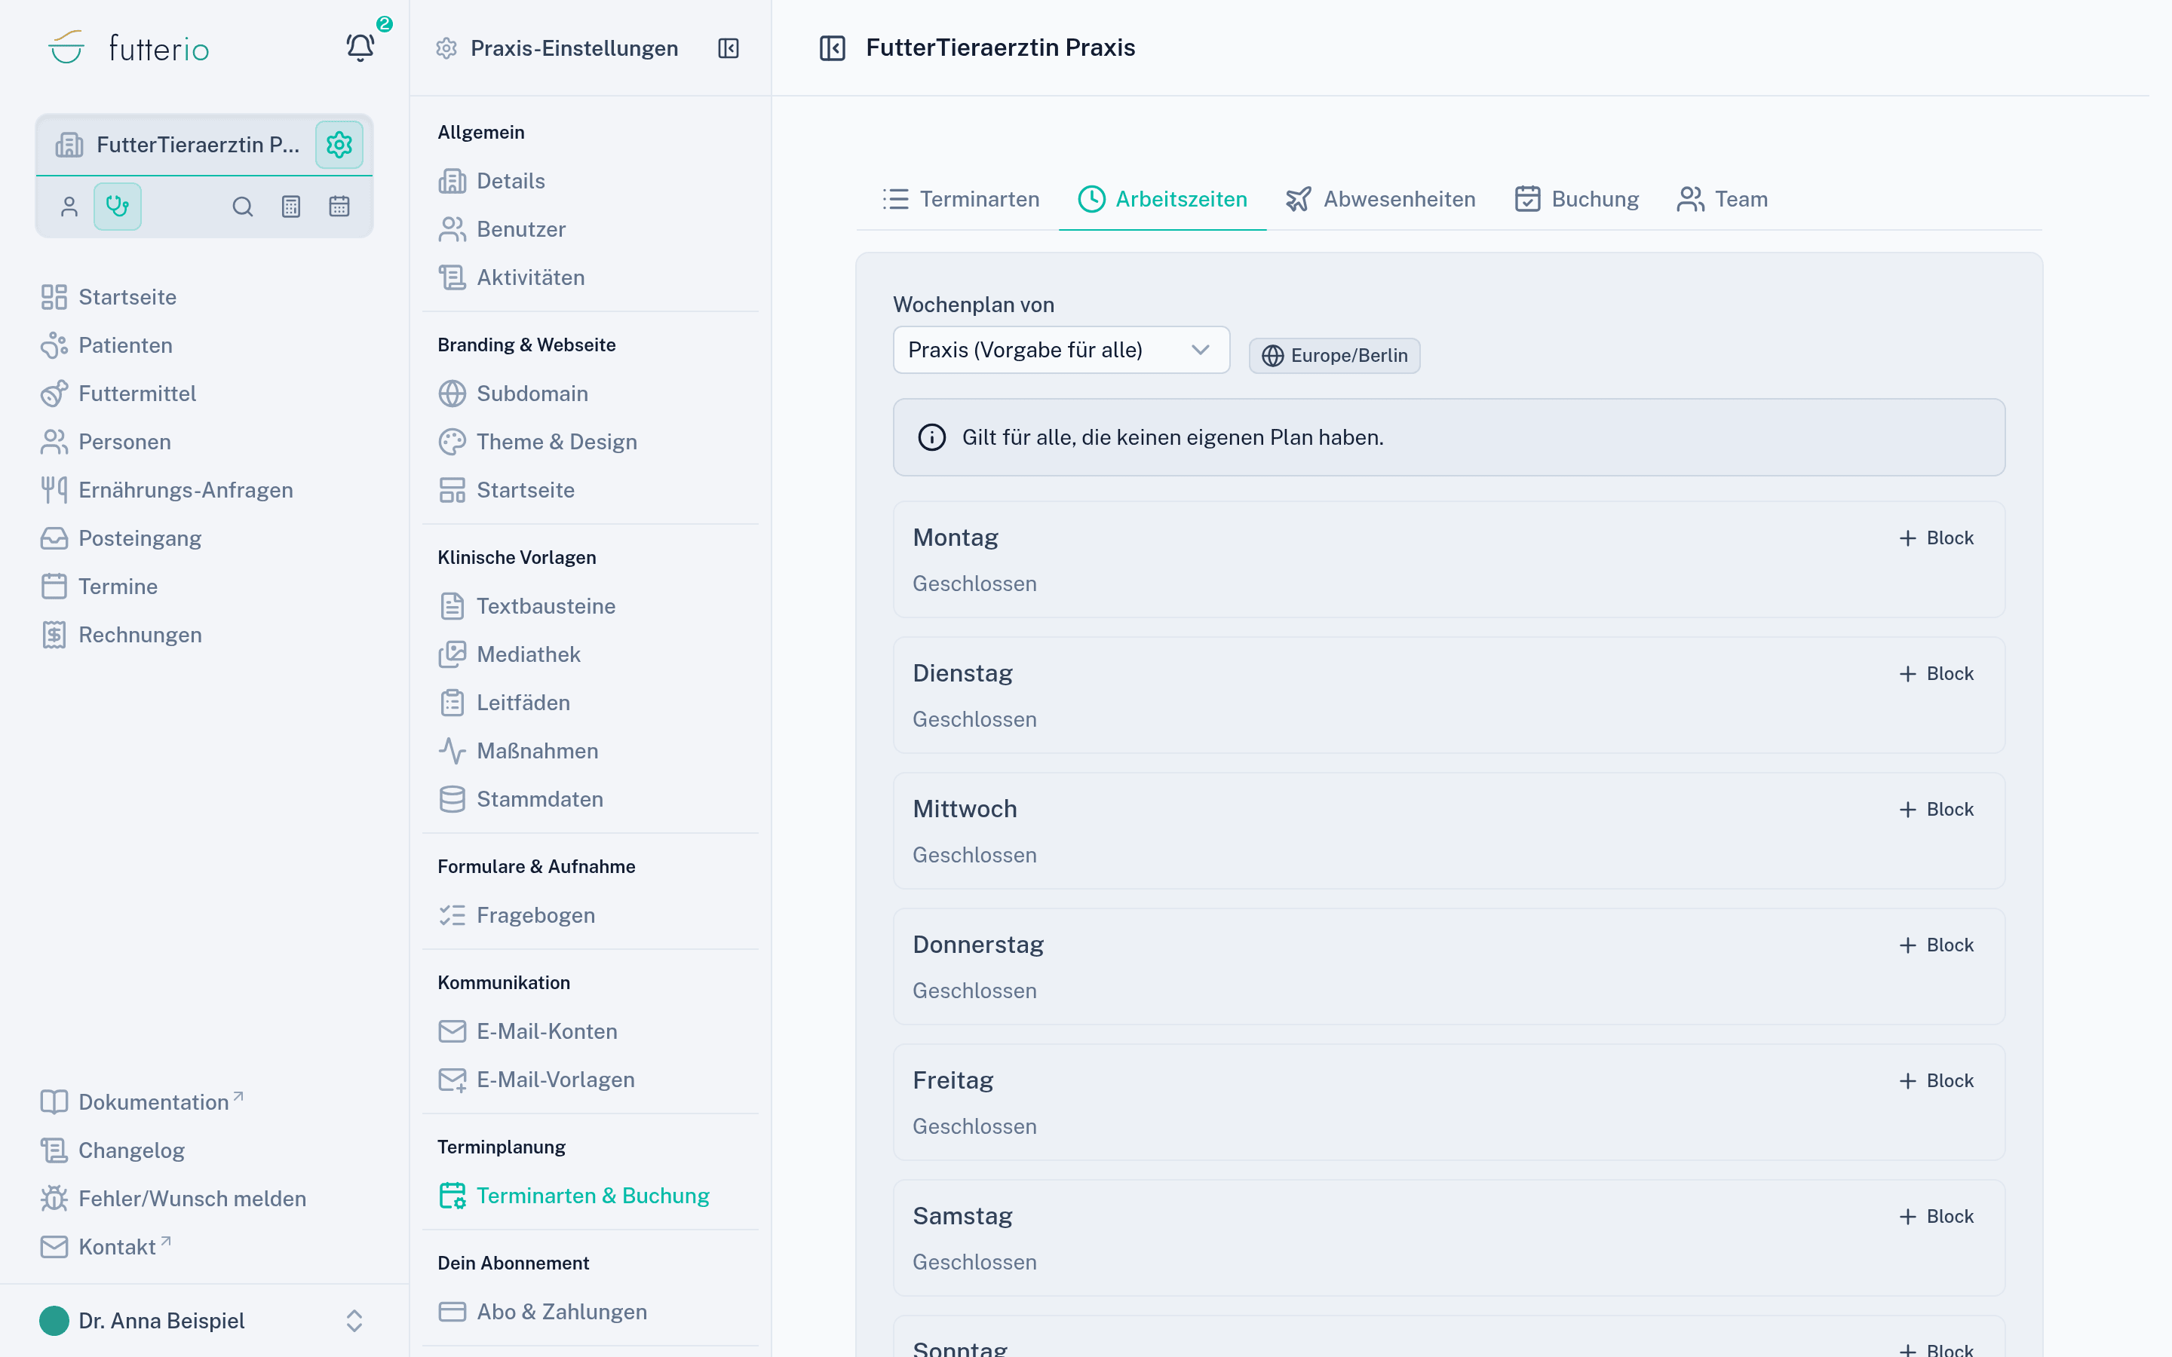Add a Block to Freitag
The width and height of the screenshot is (2172, 1357).
click(1936, 1080)
